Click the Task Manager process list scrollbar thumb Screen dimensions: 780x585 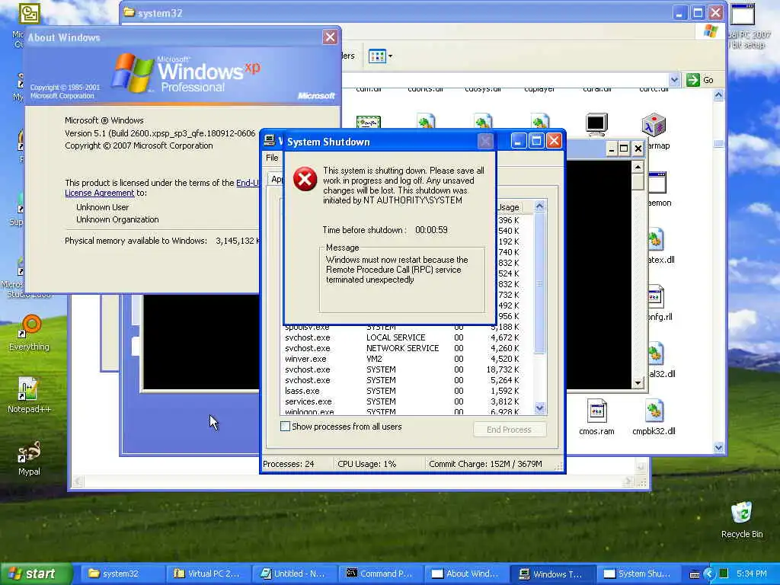pyautogui.click(x=540, y=283)
